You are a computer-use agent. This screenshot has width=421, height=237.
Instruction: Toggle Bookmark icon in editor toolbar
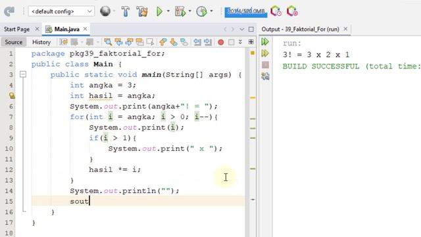click(x=184, y=42)
